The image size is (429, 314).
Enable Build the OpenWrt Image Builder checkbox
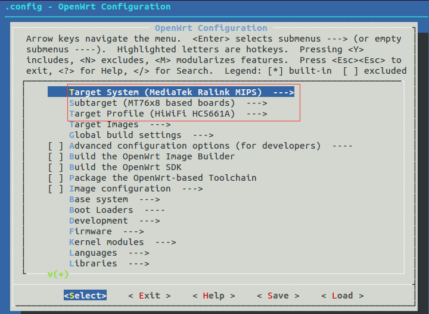(x=55, y=156)
